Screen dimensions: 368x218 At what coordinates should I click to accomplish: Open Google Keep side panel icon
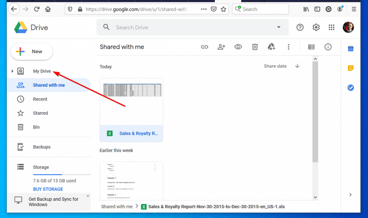351,68
